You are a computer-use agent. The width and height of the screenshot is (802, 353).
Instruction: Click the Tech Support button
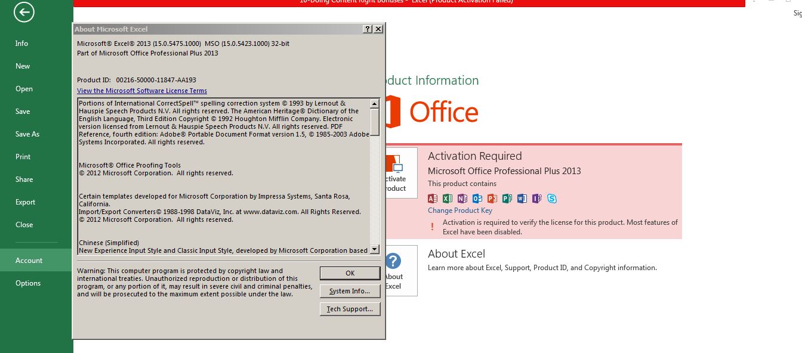pyautogui.click(x=350, y=309)
